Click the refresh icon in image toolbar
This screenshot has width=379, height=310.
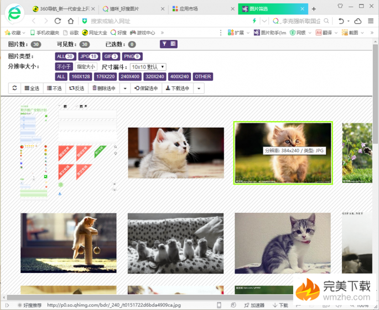(15, 88)
